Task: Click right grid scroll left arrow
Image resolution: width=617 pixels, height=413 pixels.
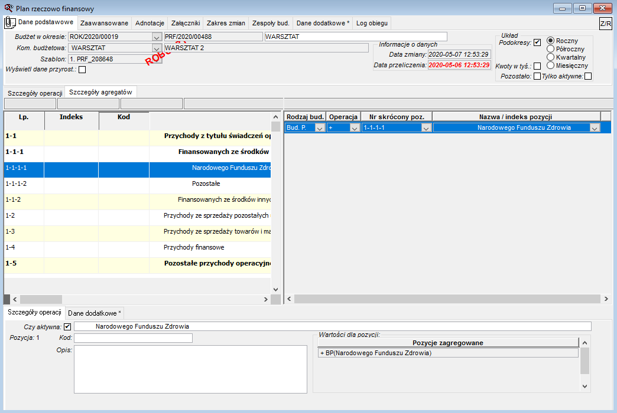Action: tap(289, 299)
